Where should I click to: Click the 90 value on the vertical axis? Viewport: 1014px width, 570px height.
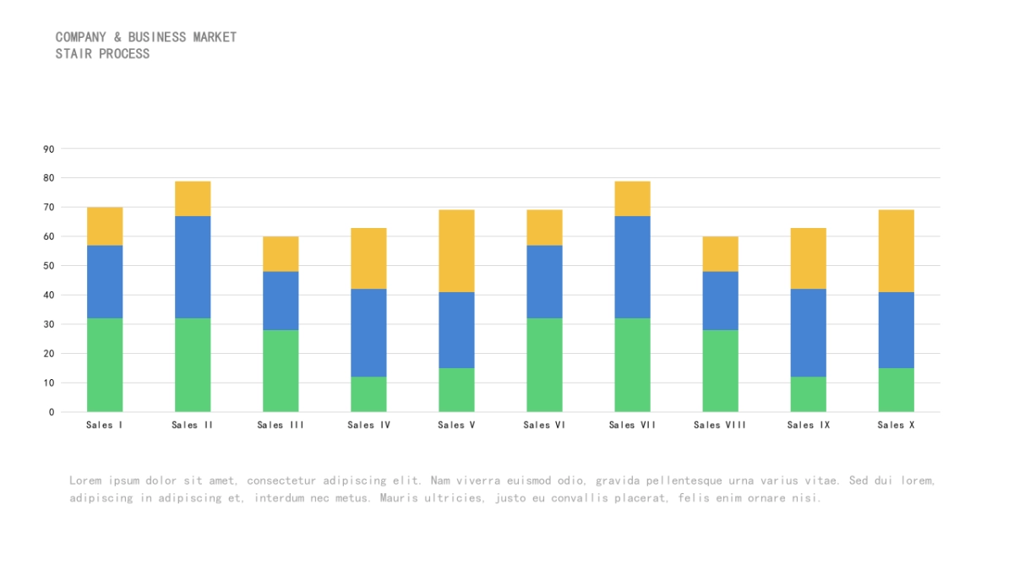click(x=48, y=149)
